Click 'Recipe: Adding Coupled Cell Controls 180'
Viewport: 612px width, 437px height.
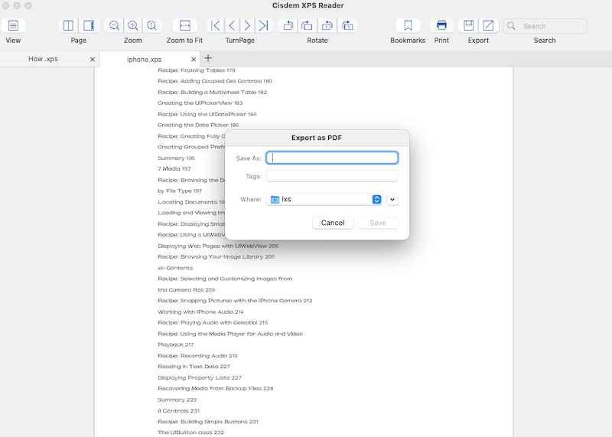click(x=215, y=81)
